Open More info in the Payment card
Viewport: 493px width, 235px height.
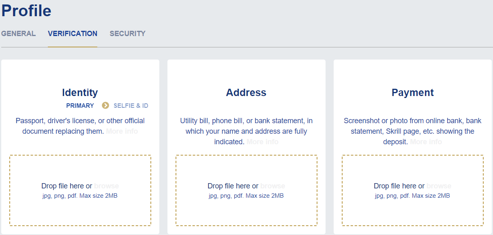[426, 142]
